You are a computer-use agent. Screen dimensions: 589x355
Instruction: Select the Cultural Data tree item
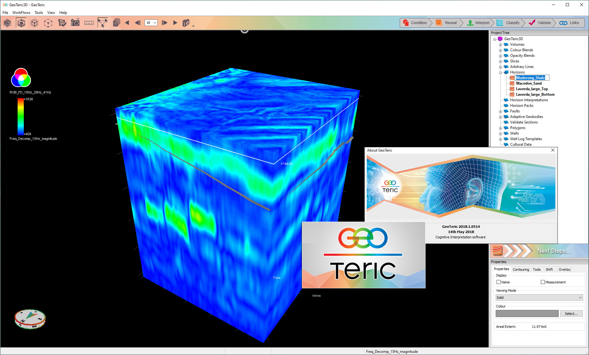[x=520, y=144]
